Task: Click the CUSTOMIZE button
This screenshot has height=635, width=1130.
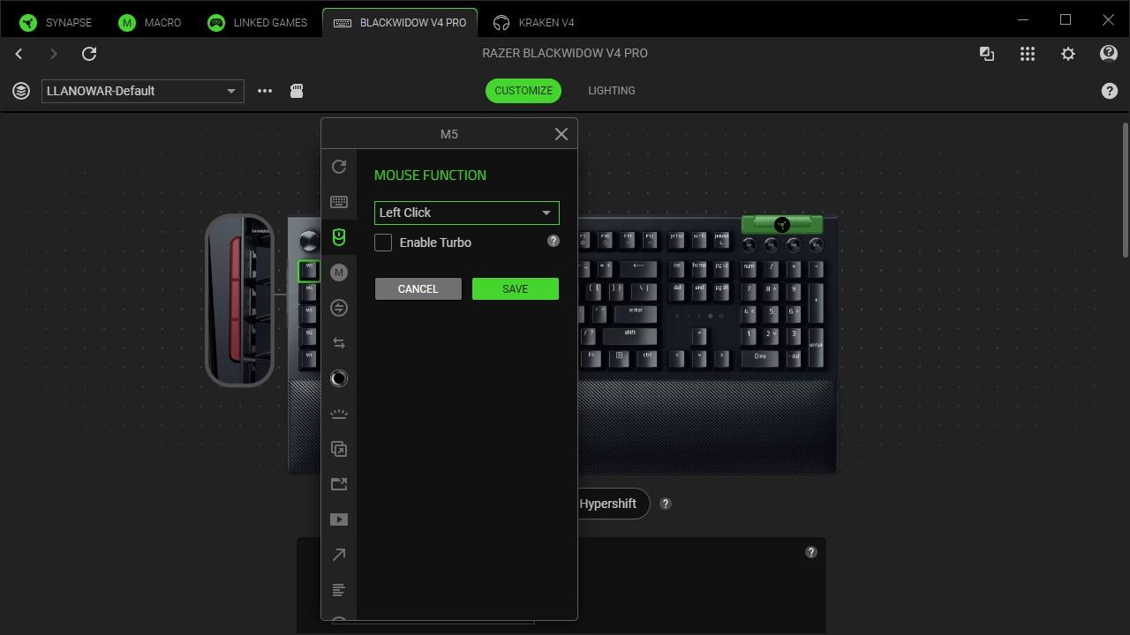Action: point(524,91)
